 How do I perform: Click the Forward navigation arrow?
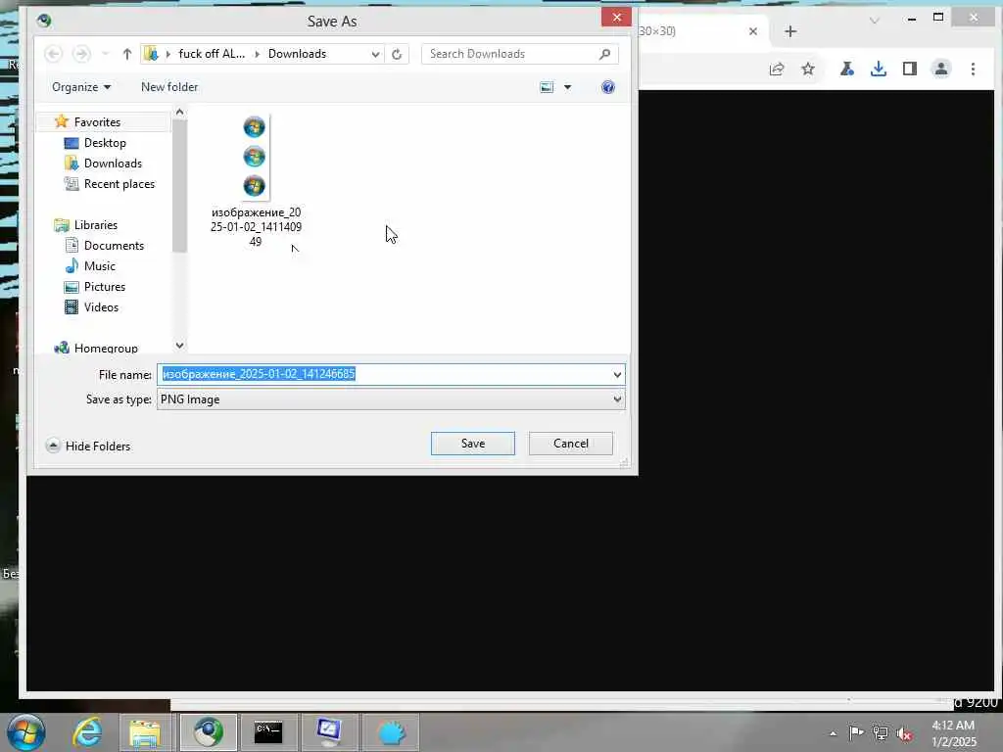tap(81, 55)
